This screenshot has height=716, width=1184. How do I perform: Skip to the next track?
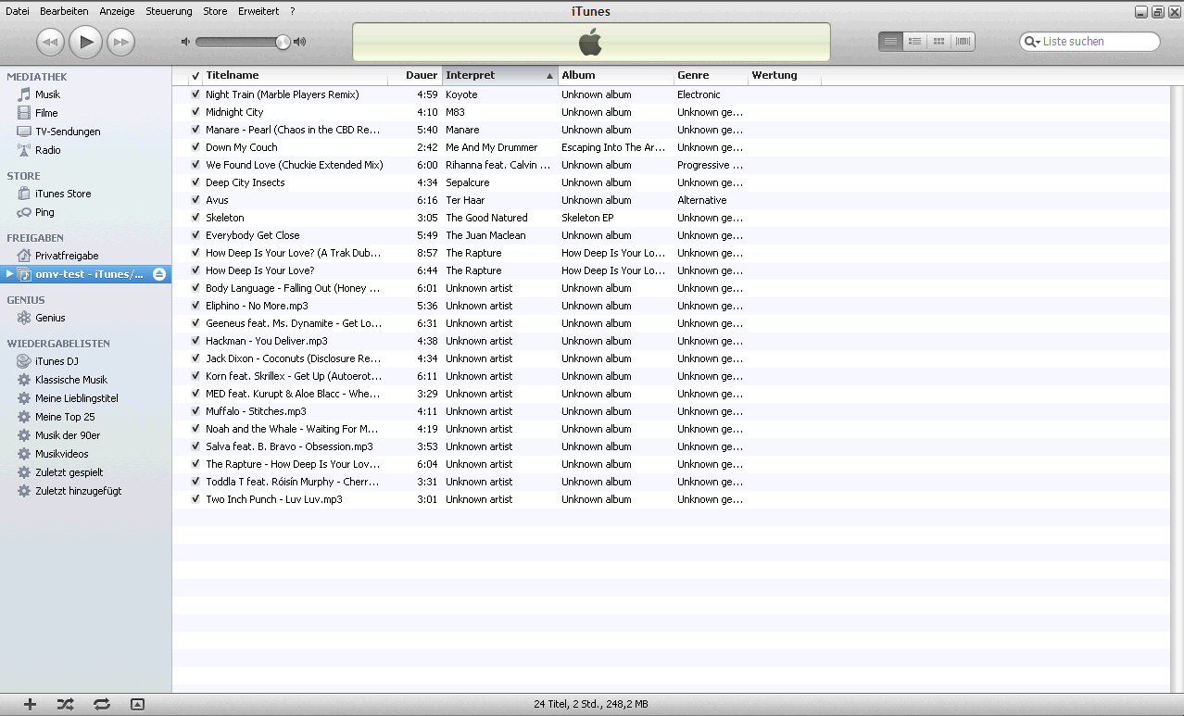(120, 42)
